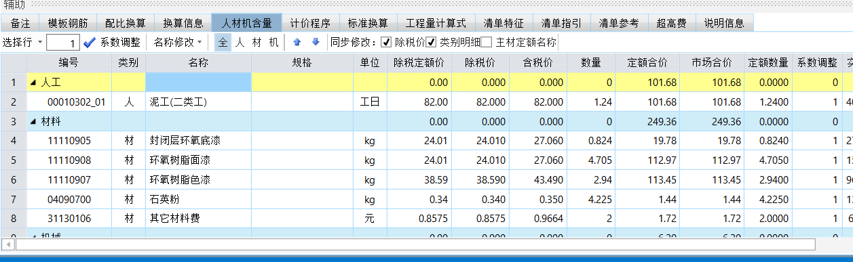
Task: Select the 泥工(二类工) name cell
Action: 198,102
